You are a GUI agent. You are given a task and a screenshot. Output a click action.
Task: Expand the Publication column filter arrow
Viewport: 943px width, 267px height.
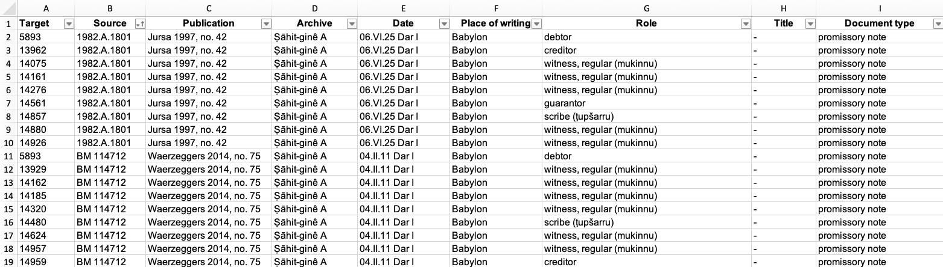tap(266, 23)
